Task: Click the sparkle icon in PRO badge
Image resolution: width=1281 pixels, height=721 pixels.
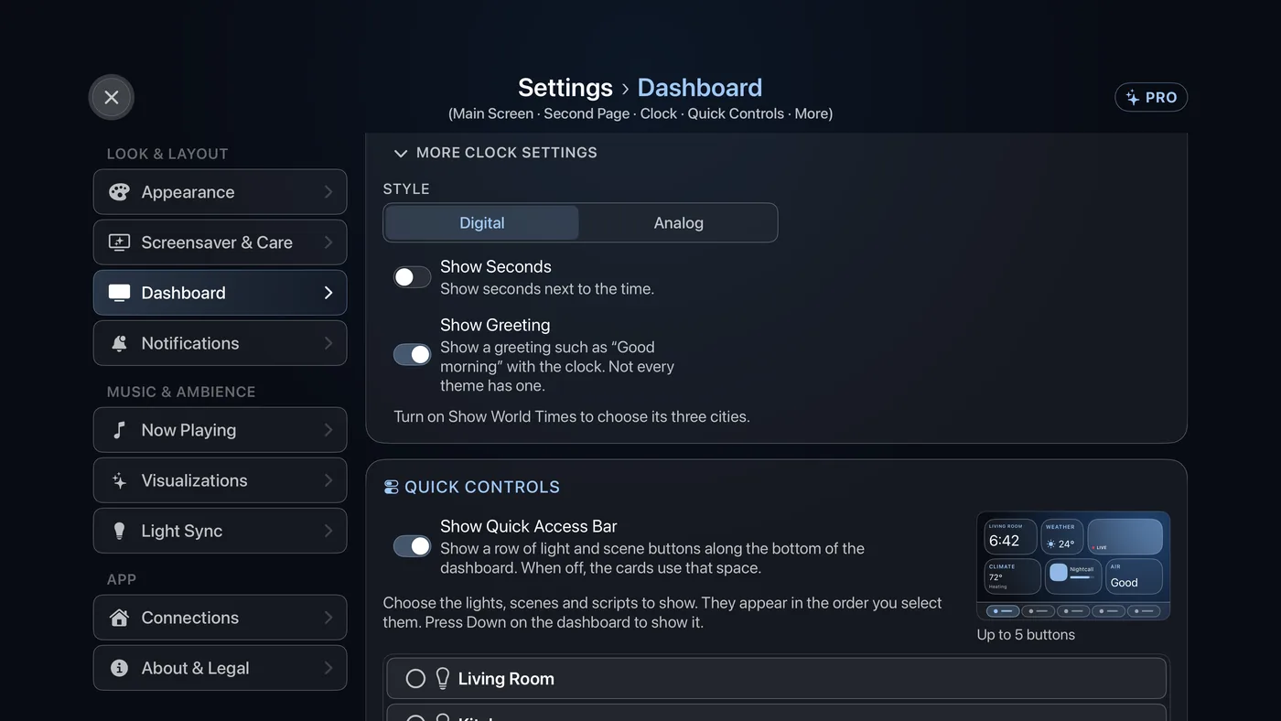Action: pos(1133,98)
